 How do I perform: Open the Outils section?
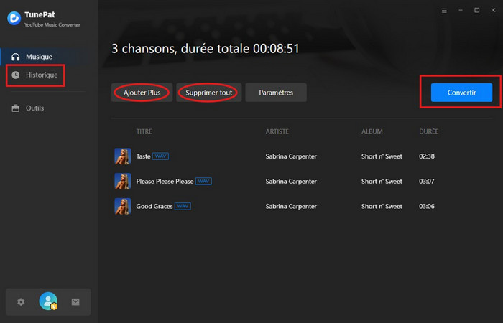click(34, 108)
